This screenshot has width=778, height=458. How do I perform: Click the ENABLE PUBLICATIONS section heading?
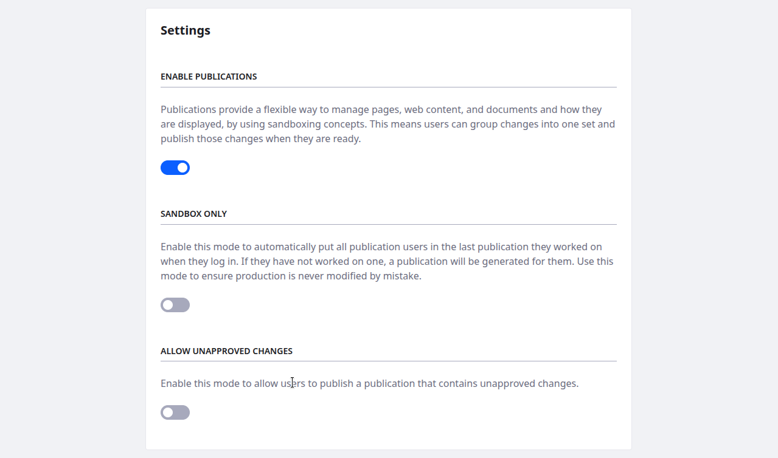click(x=209, y=77)
